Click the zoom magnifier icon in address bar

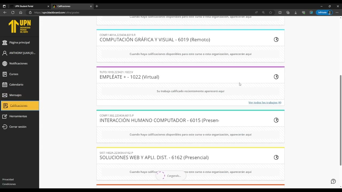point(263,12)
